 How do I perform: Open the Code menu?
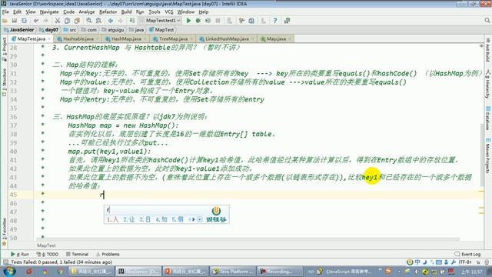click(x=68, y=12)
